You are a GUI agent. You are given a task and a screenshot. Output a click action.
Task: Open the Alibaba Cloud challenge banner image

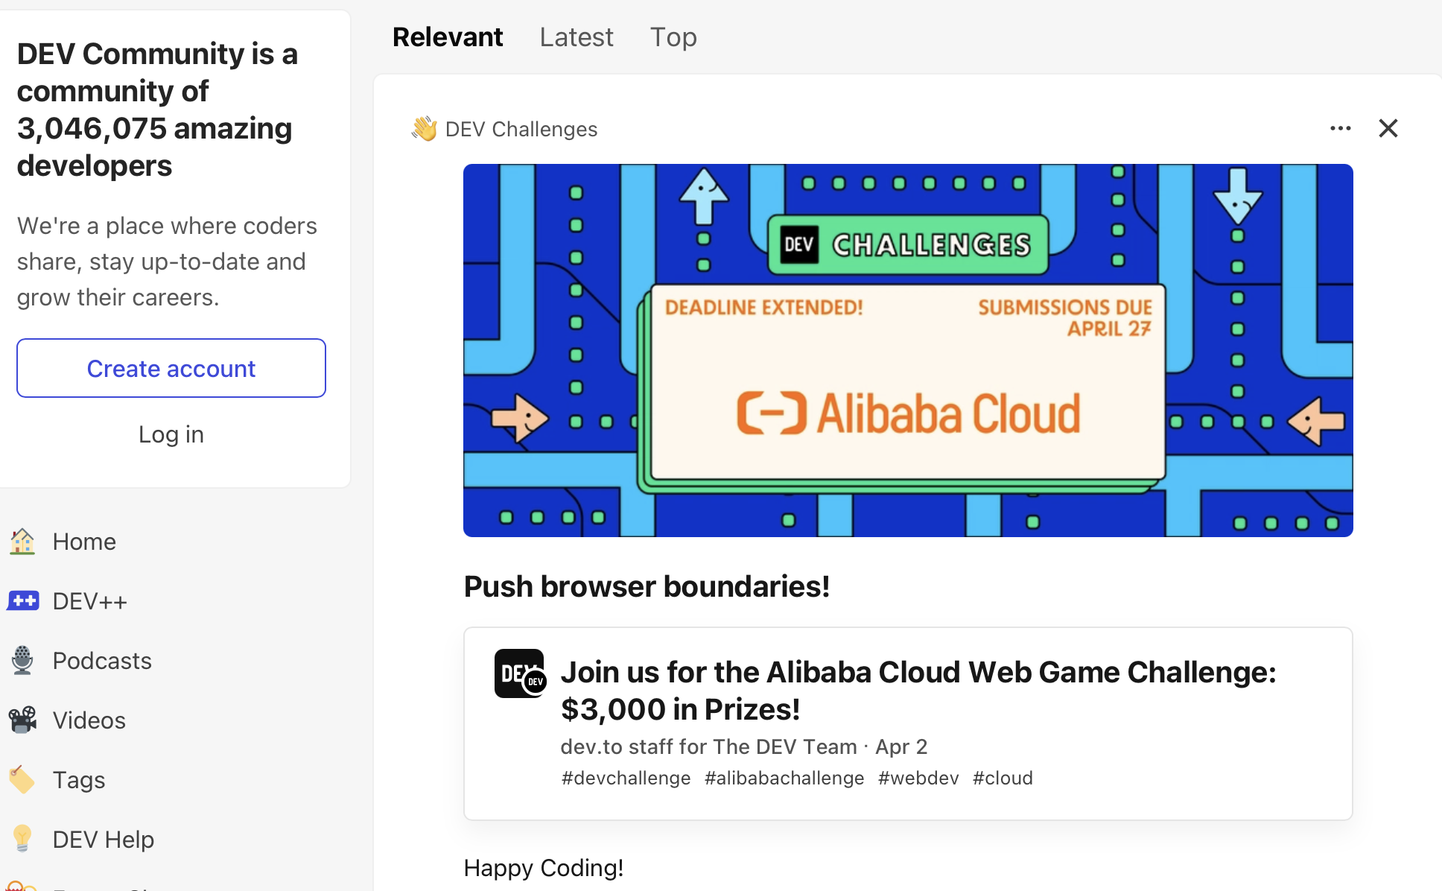tap(908, 350)
